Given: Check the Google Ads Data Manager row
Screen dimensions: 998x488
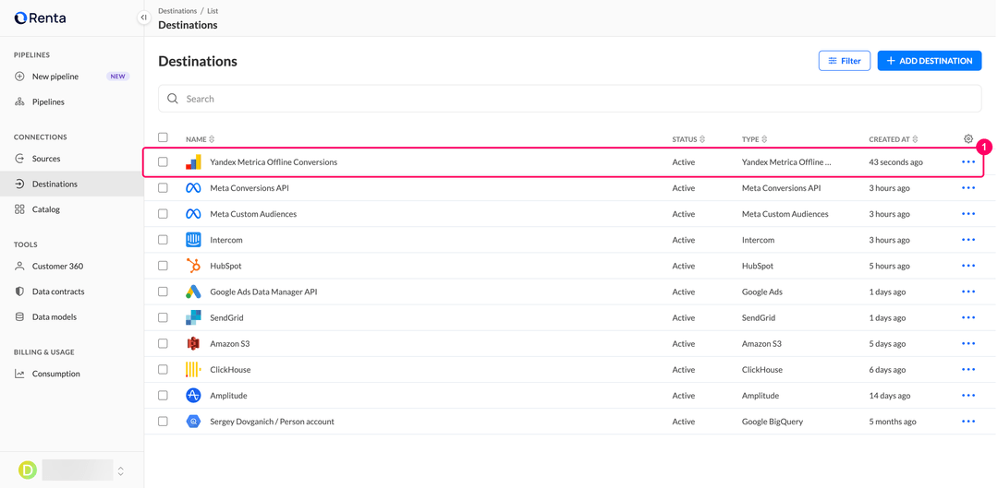Looking at the screenshot, I should [163, 292].
